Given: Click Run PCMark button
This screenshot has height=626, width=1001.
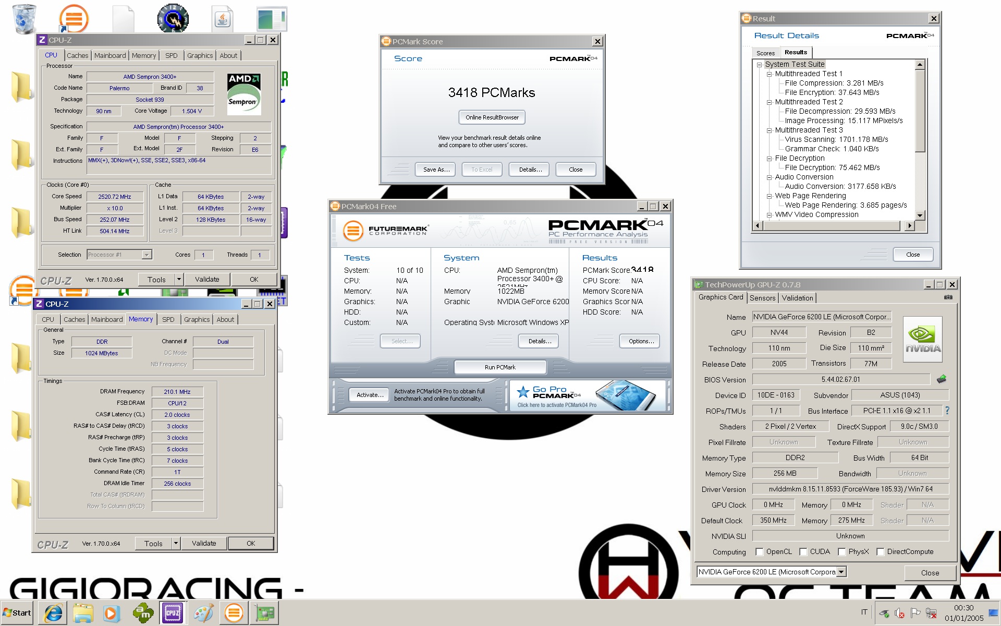Looking at the screenshot, I should (500, 367).
